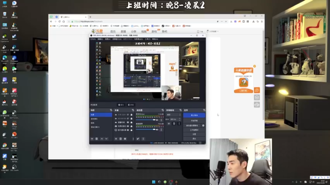Toggle lock on the topmost source row
Screen dimensions: 330x185
point(131,115)
